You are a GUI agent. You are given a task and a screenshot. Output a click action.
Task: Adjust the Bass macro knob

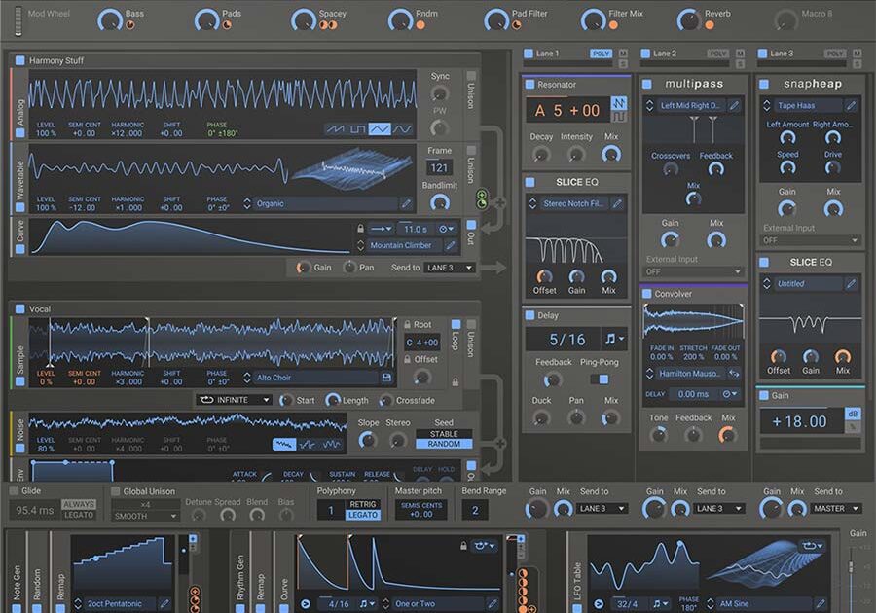[110, 20]
